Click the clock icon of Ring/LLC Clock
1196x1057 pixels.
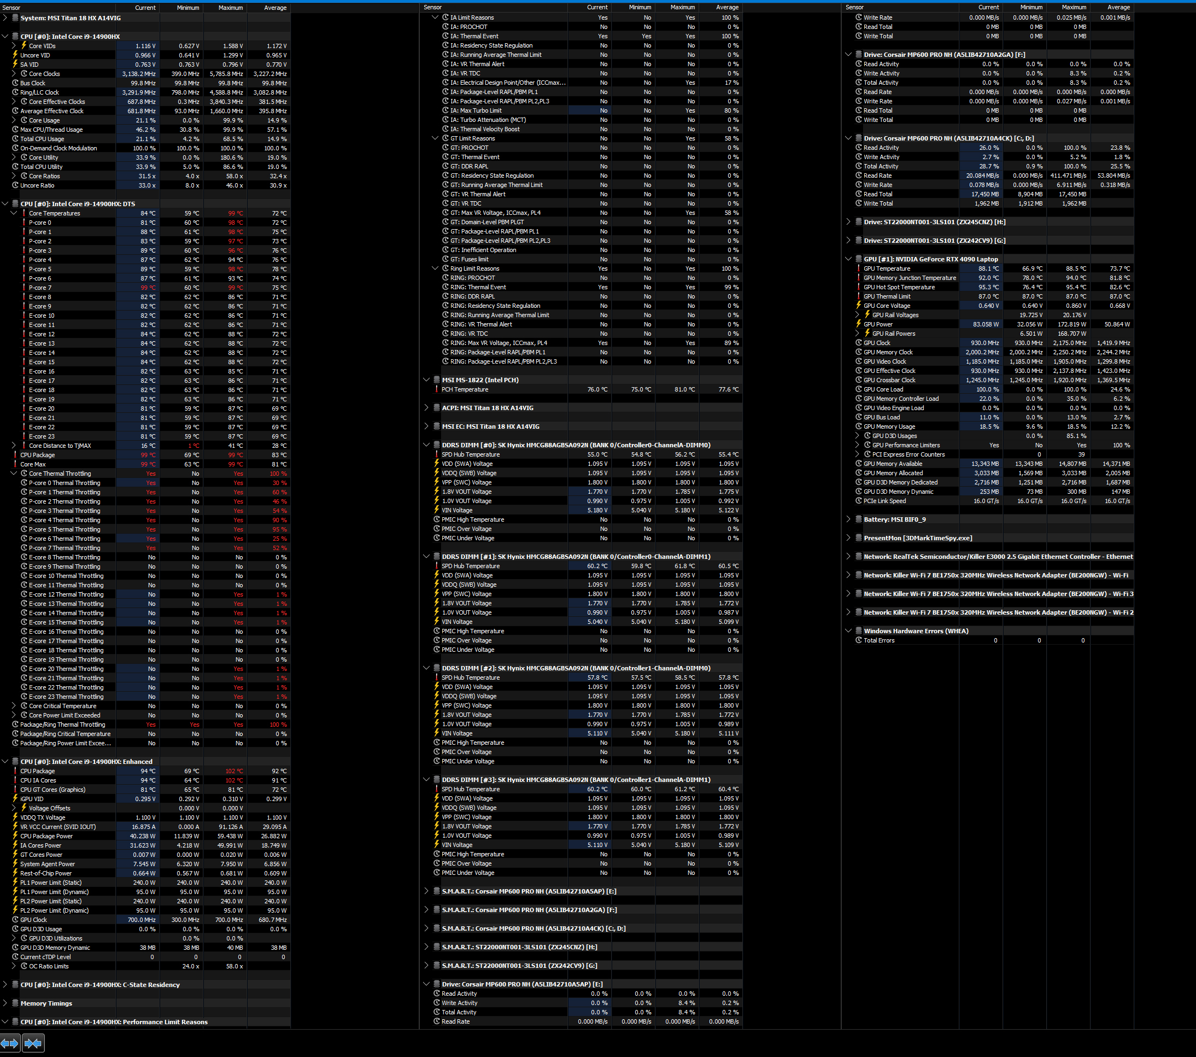[15, 92]
